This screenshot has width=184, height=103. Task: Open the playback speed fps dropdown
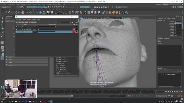tap(162, 96)
